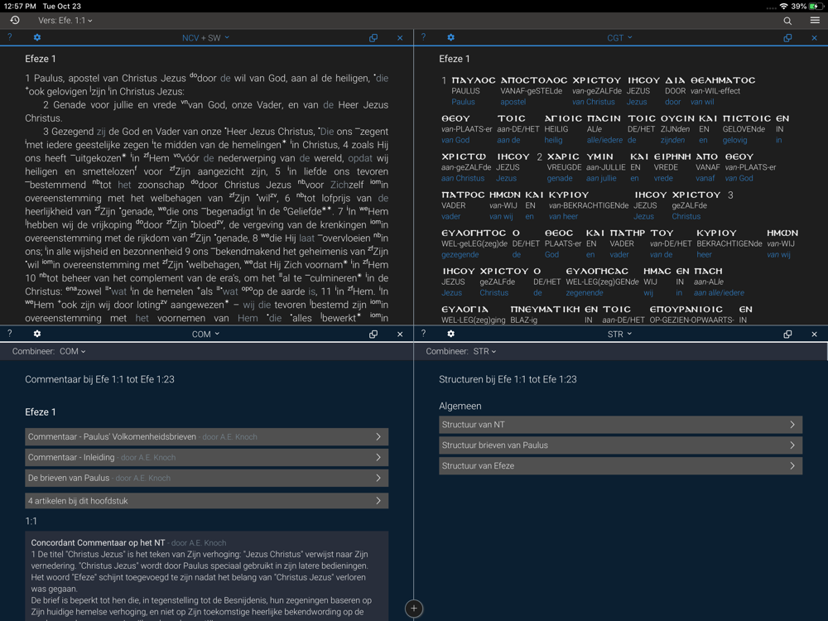Open Commentaar - Paulus' Volkomenheidsbrieven
The width and height of the screenshot is (828, 621).
click(206, 436)
